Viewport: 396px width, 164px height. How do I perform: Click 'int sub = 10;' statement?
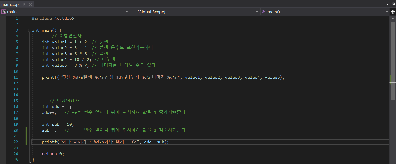click(x=58, y=124)
